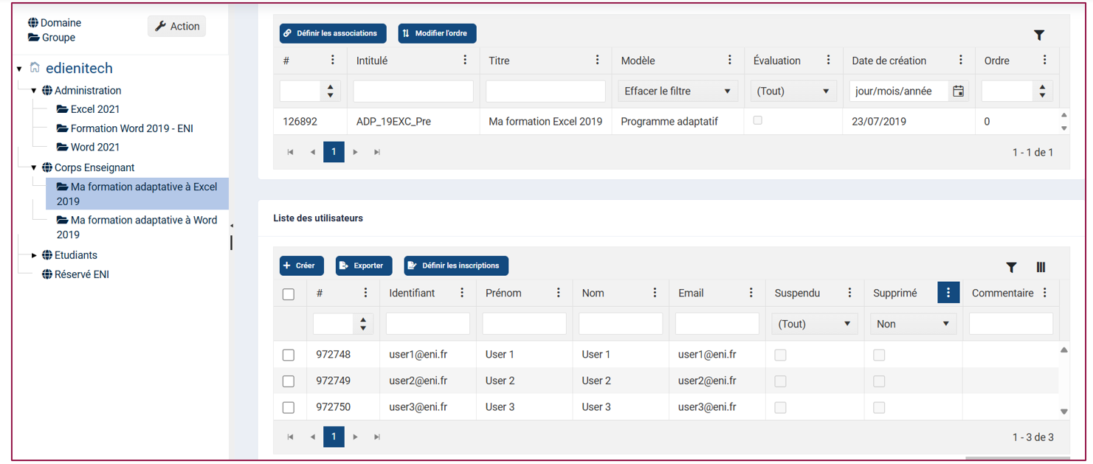1093x464 pixels.
Task: Click filter funnel icon above users table
Action: click(x=1012, y=267)
